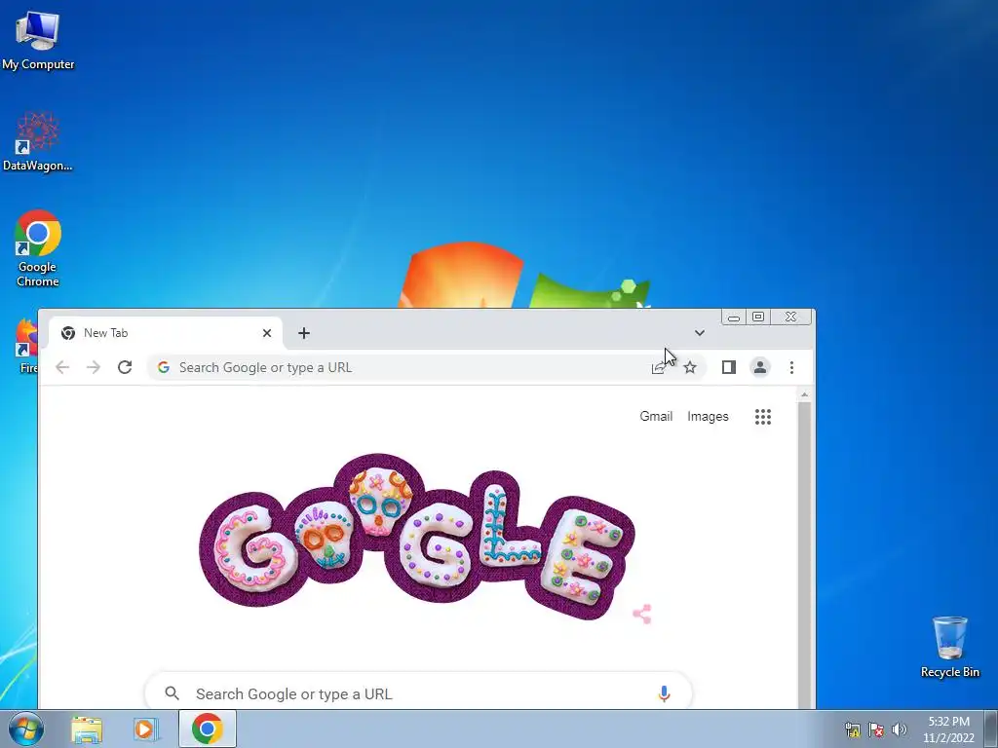The height and width of the screenshot is (748, 998).
Task: Click the Show Desktop strip
Action: (x=991, y=729)
